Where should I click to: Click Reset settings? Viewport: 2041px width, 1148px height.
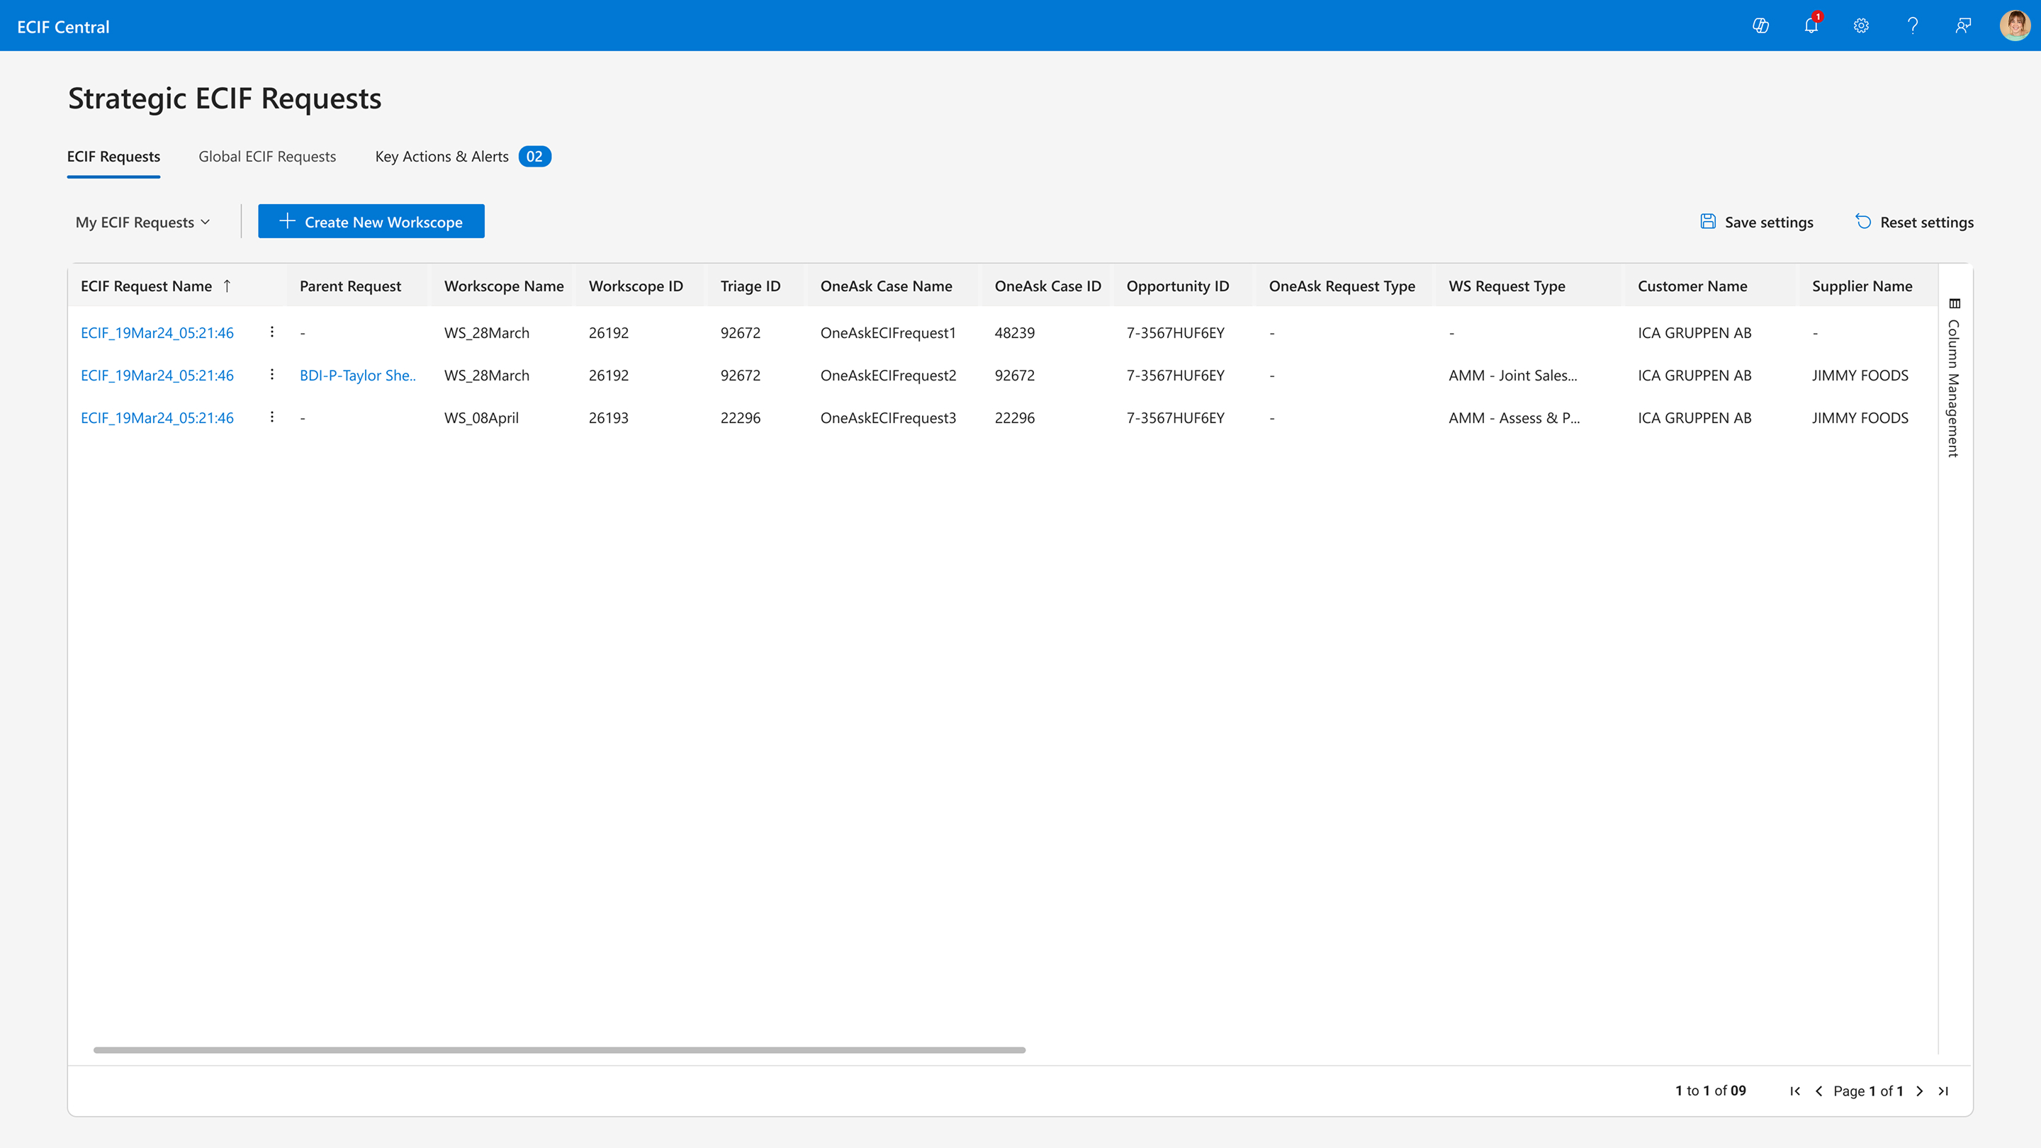[x=1914, y=222]
